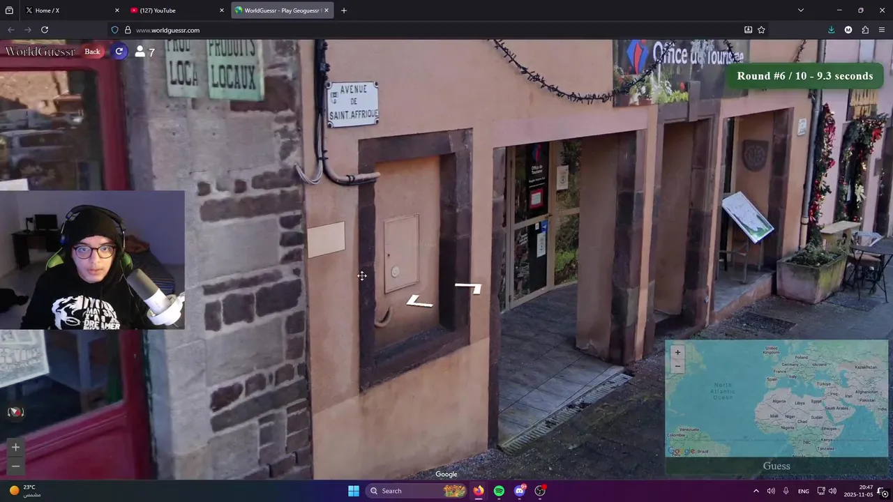Image resolution: width=893 pixels, height=502 pixels.
Task: Open tracking protection shield icon
Action: point(114,30)
